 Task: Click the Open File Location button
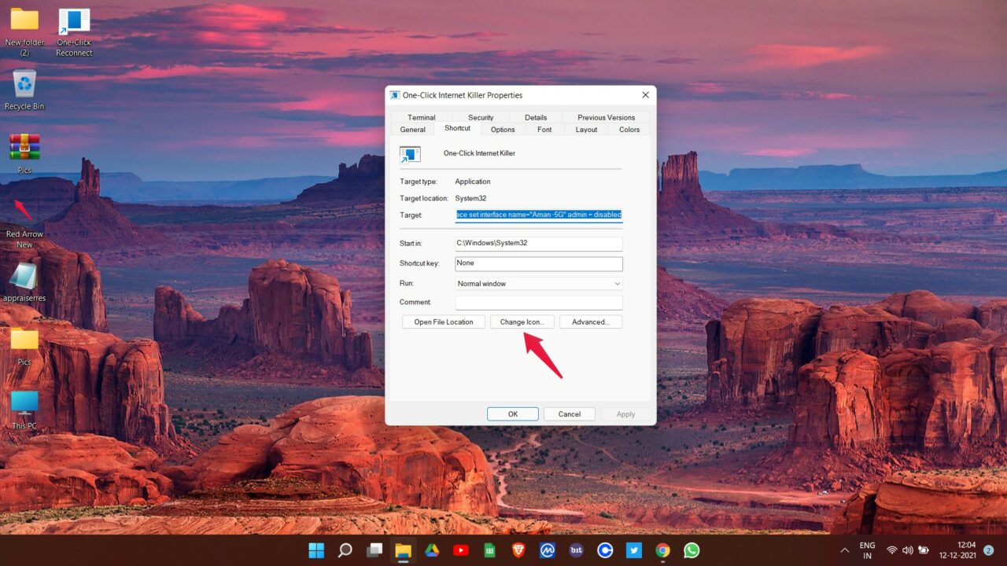pos(444,322)
